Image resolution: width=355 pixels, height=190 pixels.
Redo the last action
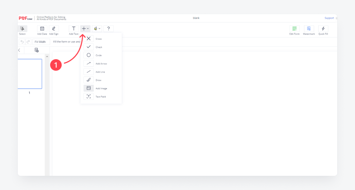pos(28,42)
